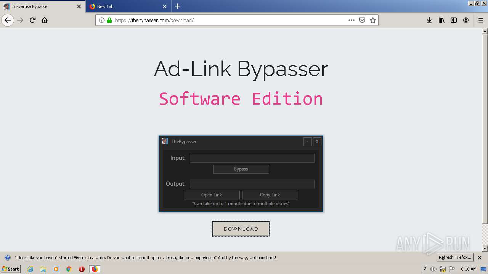The image size is (488, 274).
Task: Click the page scrollbar up arrow
Action: click(x=485, y=31)
